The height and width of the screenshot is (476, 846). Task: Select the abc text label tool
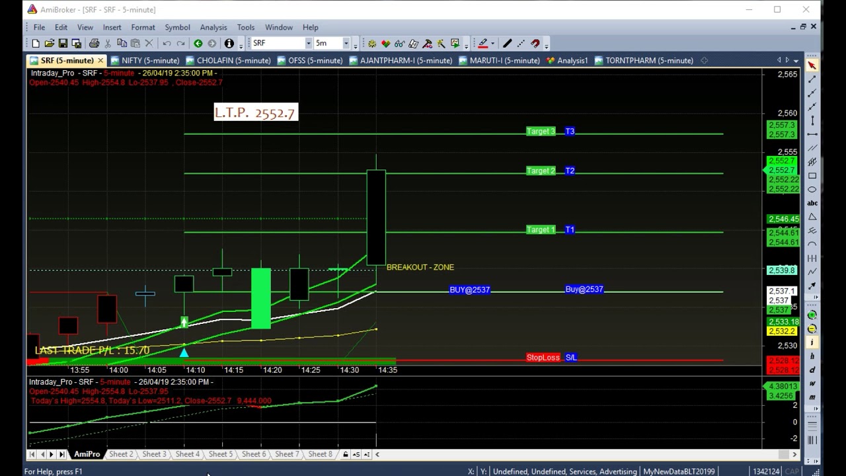point(812,204)
